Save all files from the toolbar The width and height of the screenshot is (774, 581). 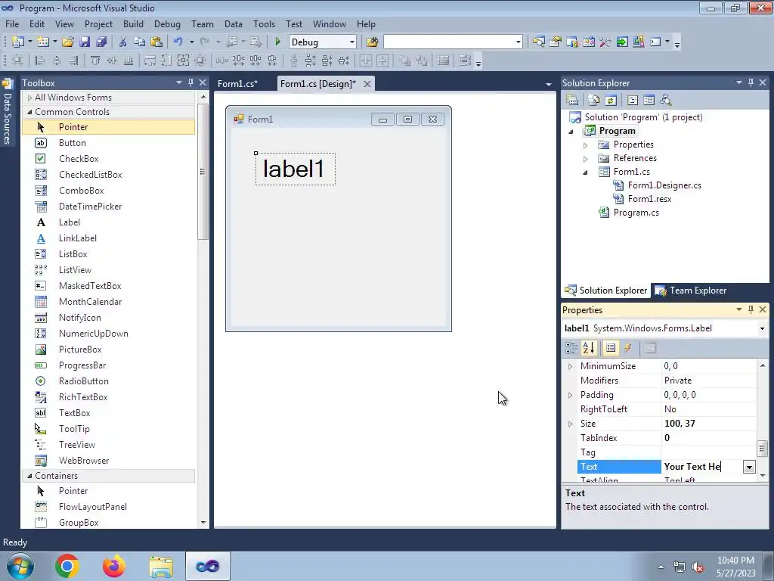tap(101, 42)
